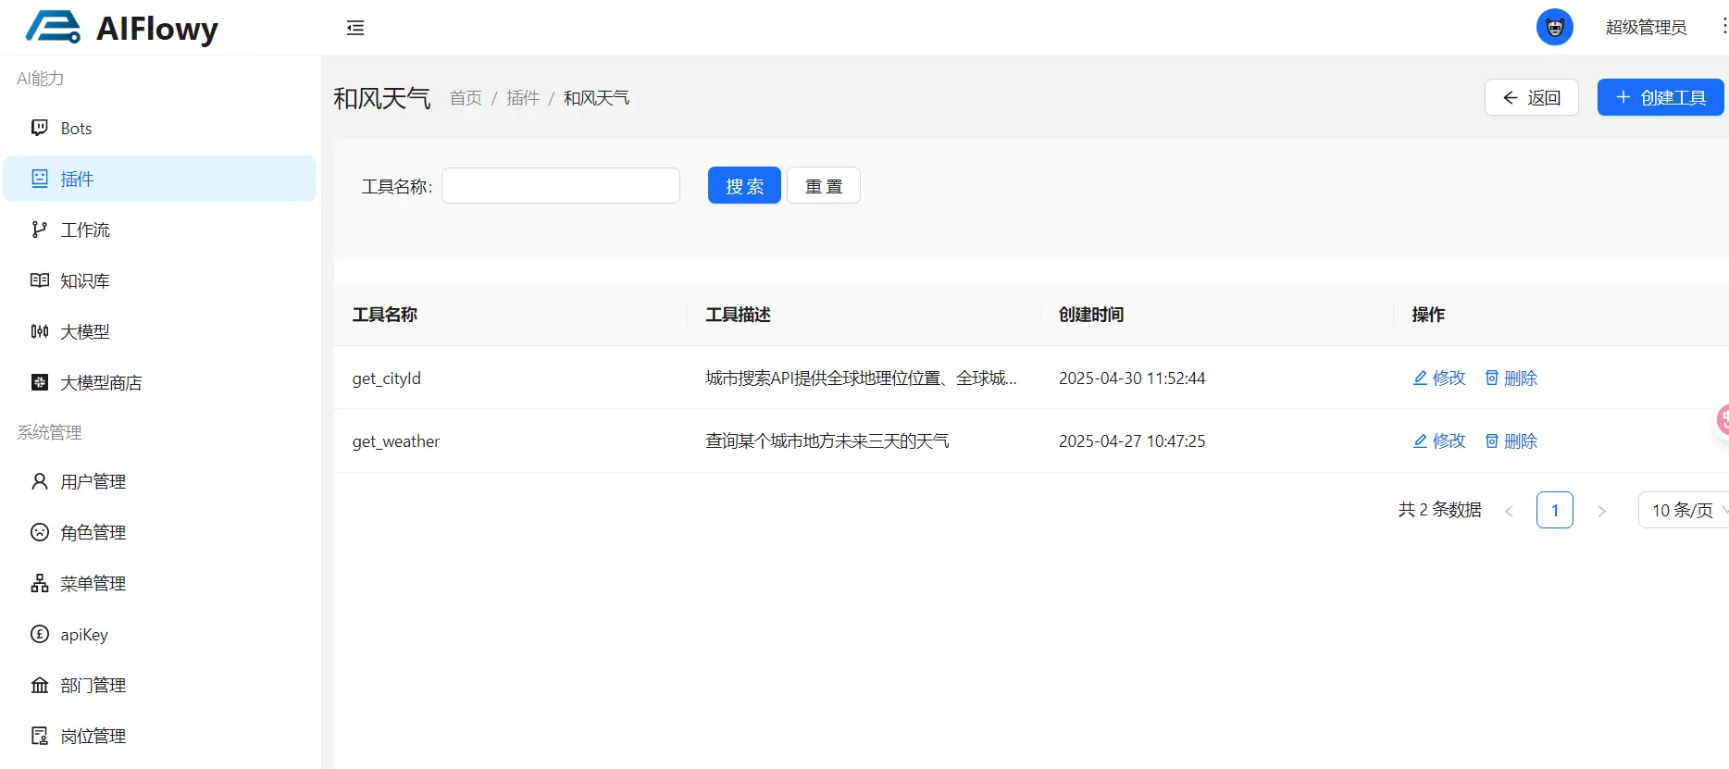
Task: Open the vertical more-options dots
Action: click(1723, 27)
